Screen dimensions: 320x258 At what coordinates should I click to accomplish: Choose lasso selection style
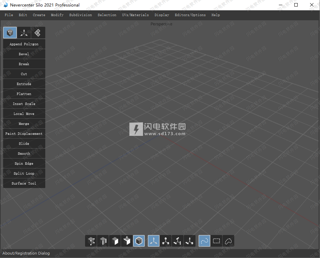228,241
